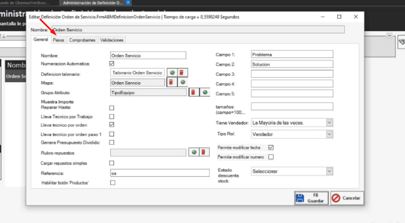This screenshot has width=405, height=223.
Task: Click the green select icon beside Definicion talonario
Action: click(171, 73)
